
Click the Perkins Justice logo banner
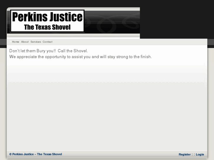click(x=47, y=21)
